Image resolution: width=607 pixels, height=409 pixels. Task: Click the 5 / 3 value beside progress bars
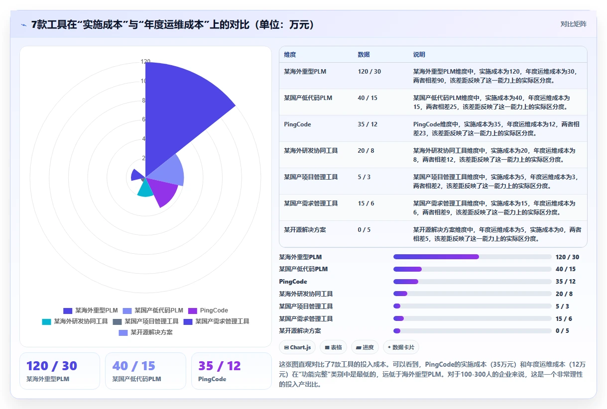(x=562, y=307)
